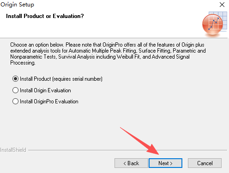The height and width of the screenshot is (173, 229).
Task: Choose the Install Origin Evaluation option
Action: (x=15, y=90)
